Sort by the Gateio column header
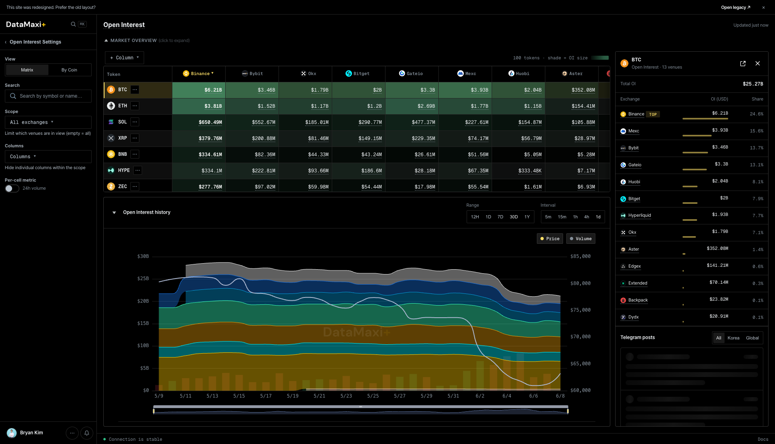Image resolution: width=775 pixels, height=444 pixels. [x=411, y=73]
